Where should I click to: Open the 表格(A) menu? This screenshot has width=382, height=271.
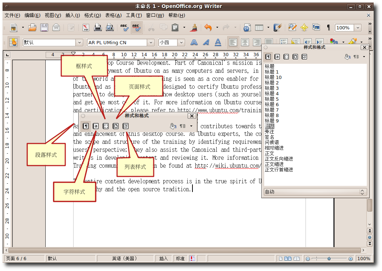(113, 15)
